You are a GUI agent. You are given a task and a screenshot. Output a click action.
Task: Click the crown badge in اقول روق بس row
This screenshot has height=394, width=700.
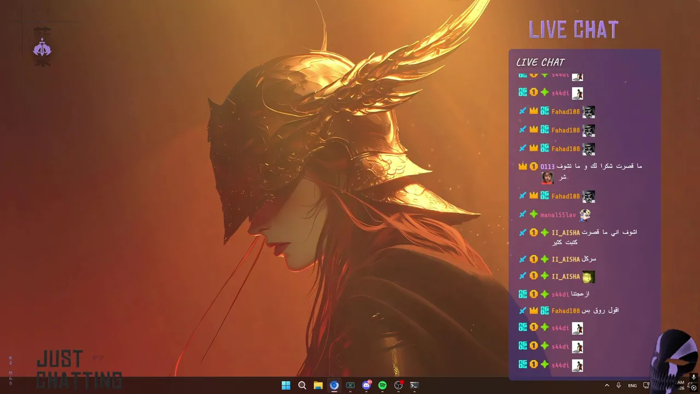[x=534, y=310]
